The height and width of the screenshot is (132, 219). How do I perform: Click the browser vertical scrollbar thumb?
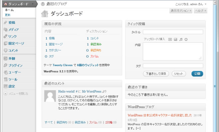click(x=215, y=86)
